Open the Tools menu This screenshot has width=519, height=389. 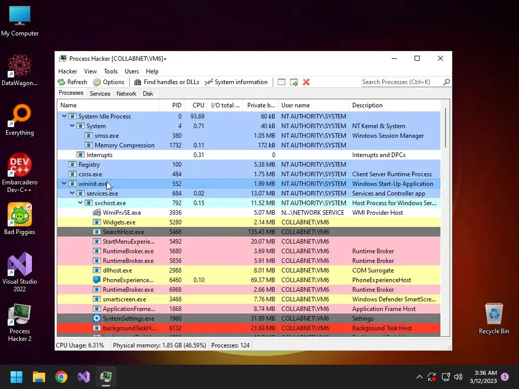tap(110, 71)
